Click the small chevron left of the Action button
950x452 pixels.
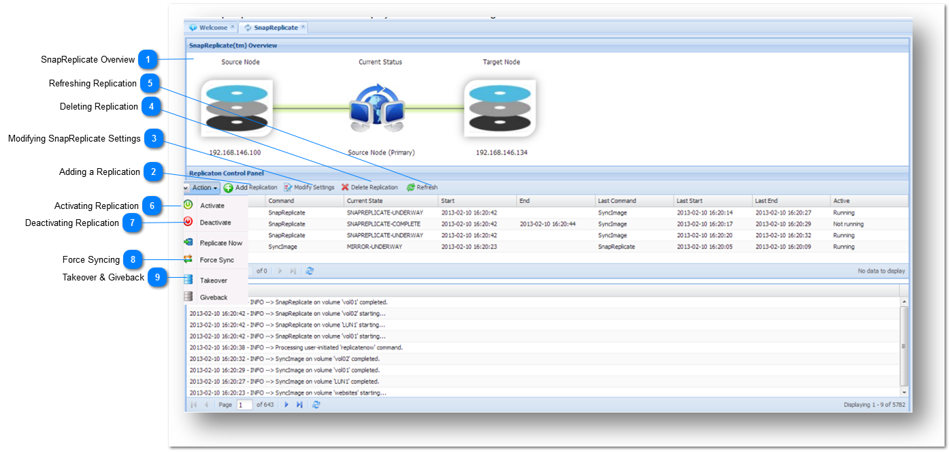pos(185,187)
